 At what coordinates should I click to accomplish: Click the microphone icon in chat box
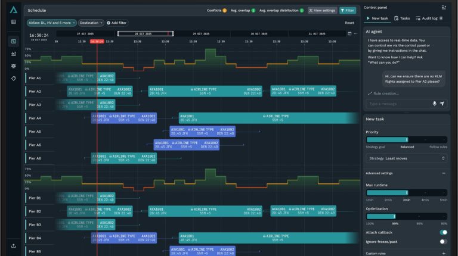[434, 104]
